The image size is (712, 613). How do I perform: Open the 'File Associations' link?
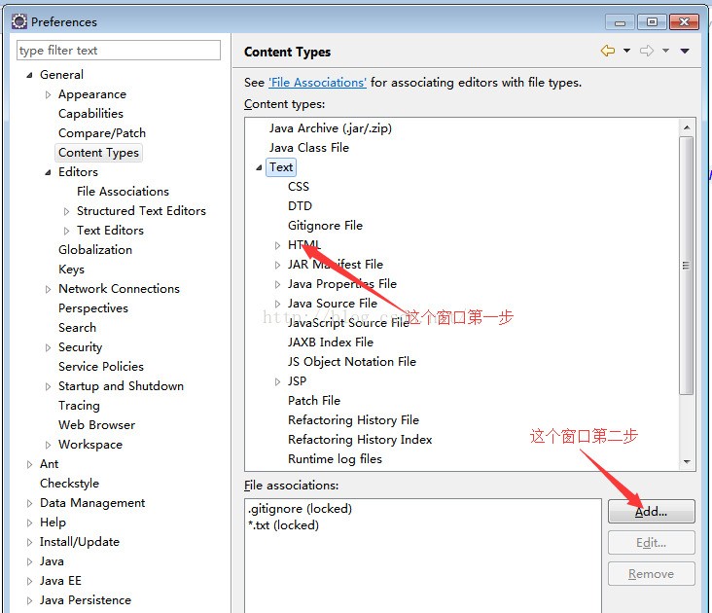317,83
